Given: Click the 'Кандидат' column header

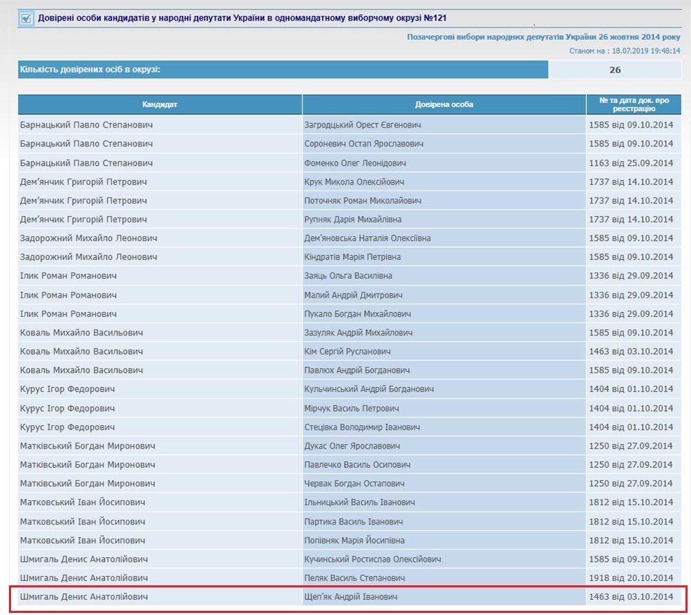Looking at the screenshot, I should 160,104.
